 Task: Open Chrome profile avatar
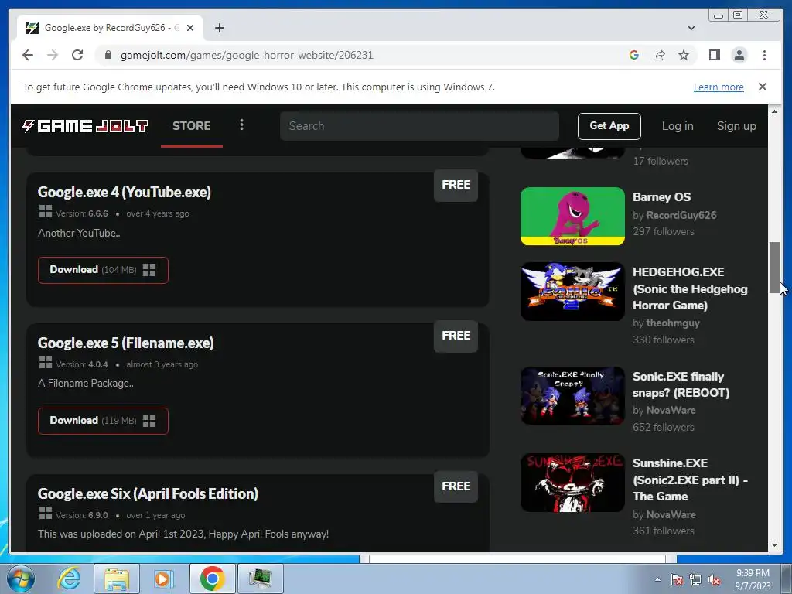pos(739,55)
